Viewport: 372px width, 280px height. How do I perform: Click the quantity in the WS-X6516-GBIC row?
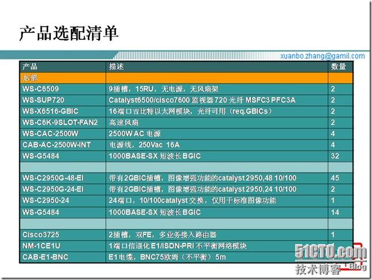pos(333,111)
